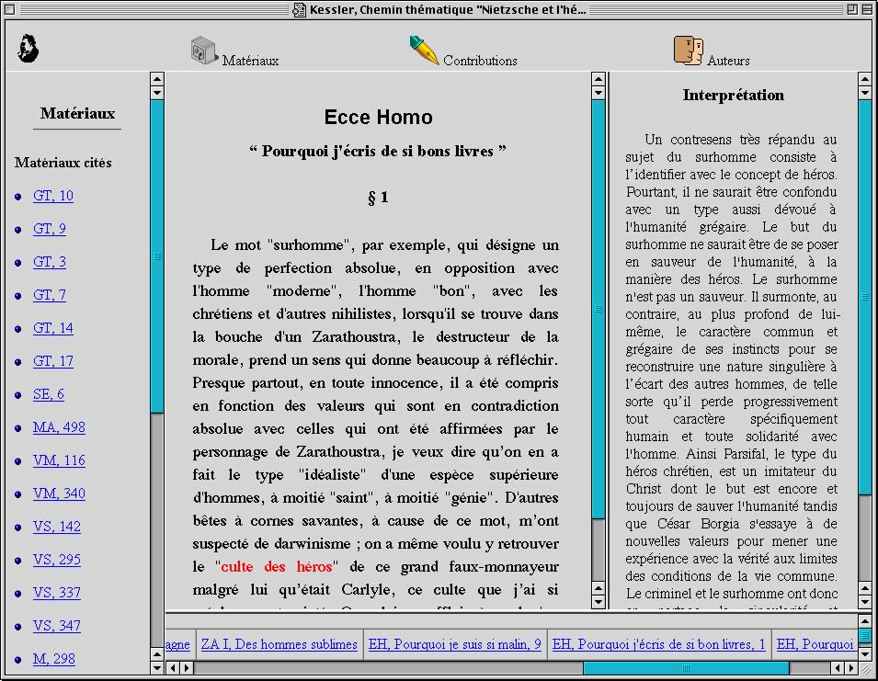Image resolution: width=878 pixels, height=681 pixels.
Task: Click bottom down arrow of Ecce Homo scrollbar
Action: (598, 602)
